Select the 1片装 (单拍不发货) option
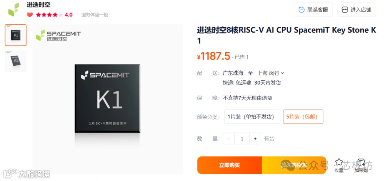 pos(252,117)
